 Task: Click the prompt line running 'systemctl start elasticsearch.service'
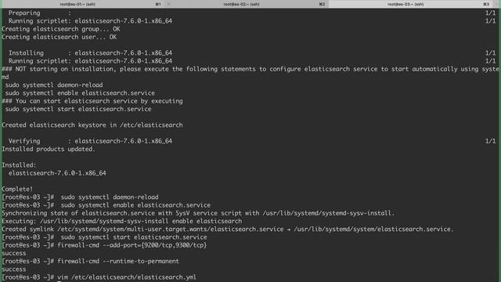[104, 237]
